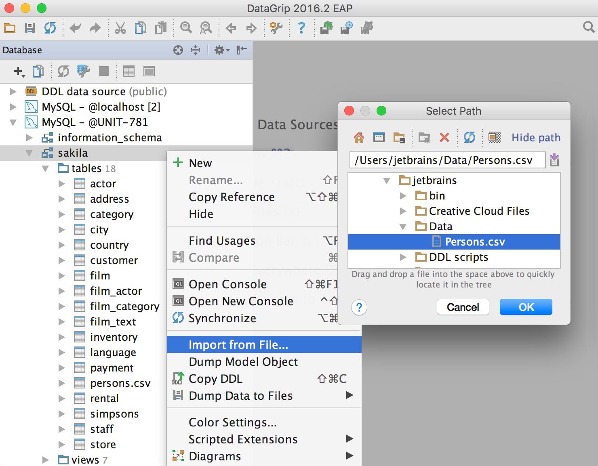Click the Refresh icon in Select Path dialog

pos(470,138)
